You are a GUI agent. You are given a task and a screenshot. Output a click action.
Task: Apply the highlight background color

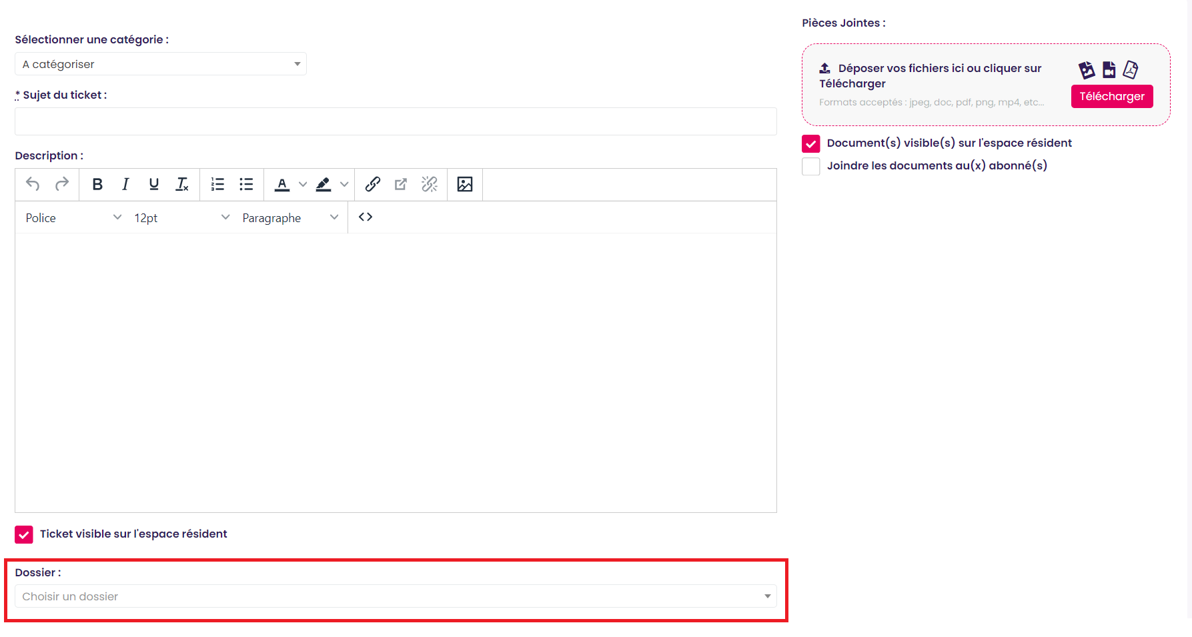pos(324,184)
